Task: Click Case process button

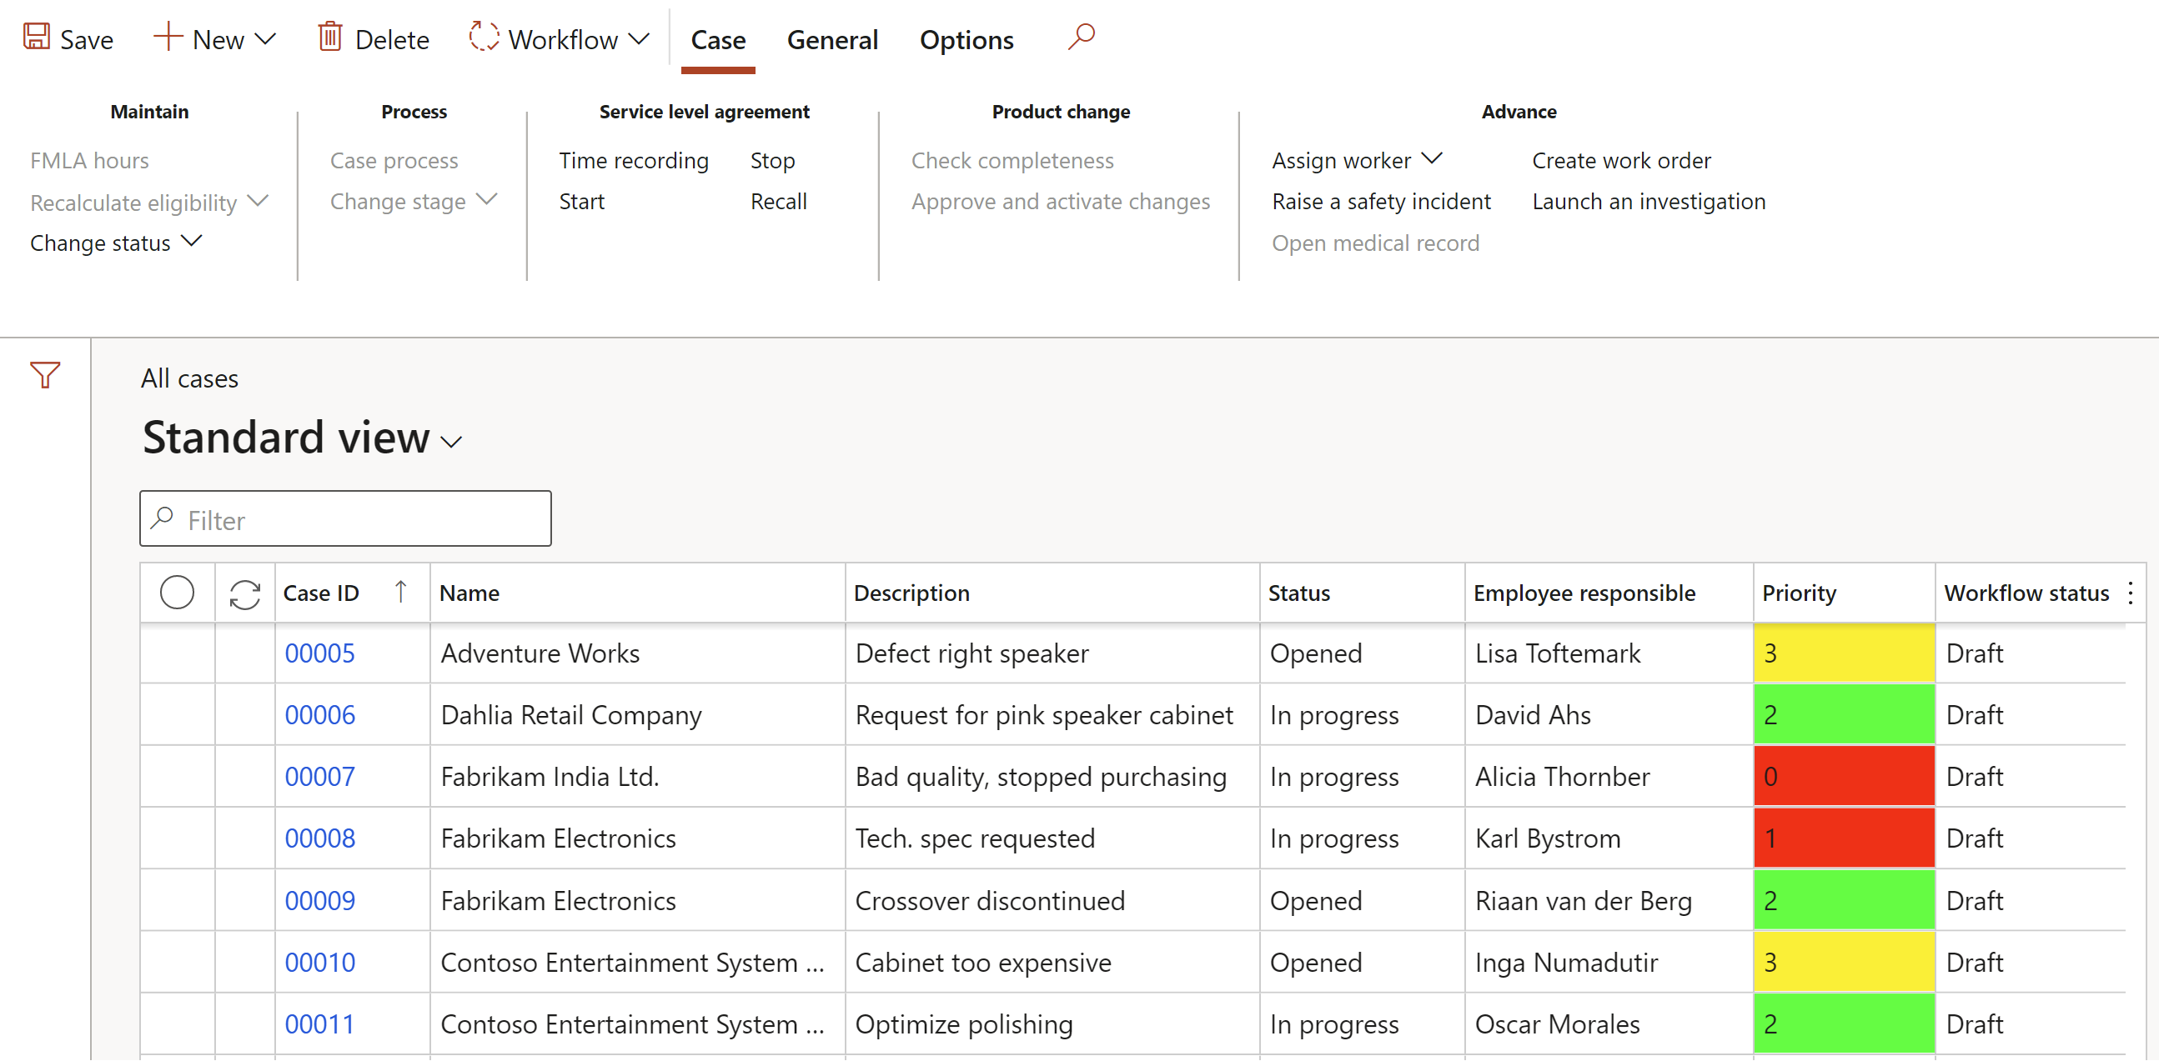Action: pos(394,160)
